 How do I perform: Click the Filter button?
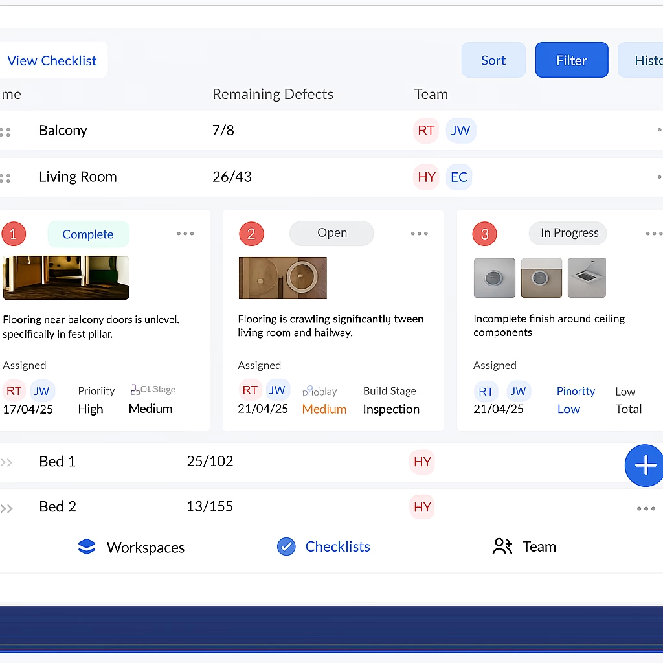pos(571,60)
